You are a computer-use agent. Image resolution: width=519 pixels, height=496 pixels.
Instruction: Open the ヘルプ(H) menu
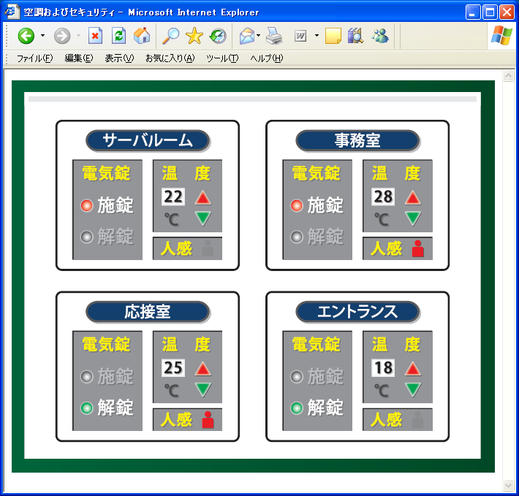click(x=267, y=58)
